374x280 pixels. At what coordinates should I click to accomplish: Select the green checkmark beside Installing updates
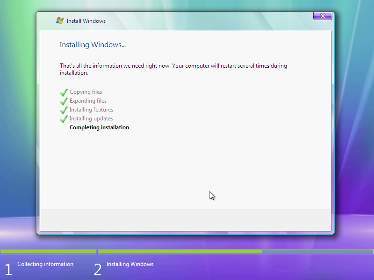point(64,119)
